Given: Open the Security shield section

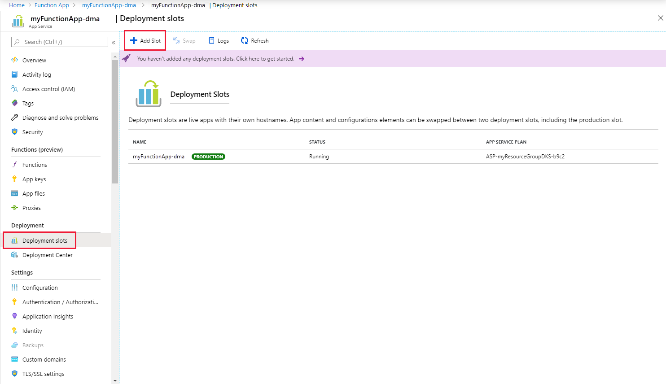Looking at the screenshot, I should point(32,132).
